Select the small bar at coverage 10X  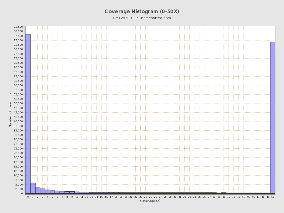click(77, 192)
